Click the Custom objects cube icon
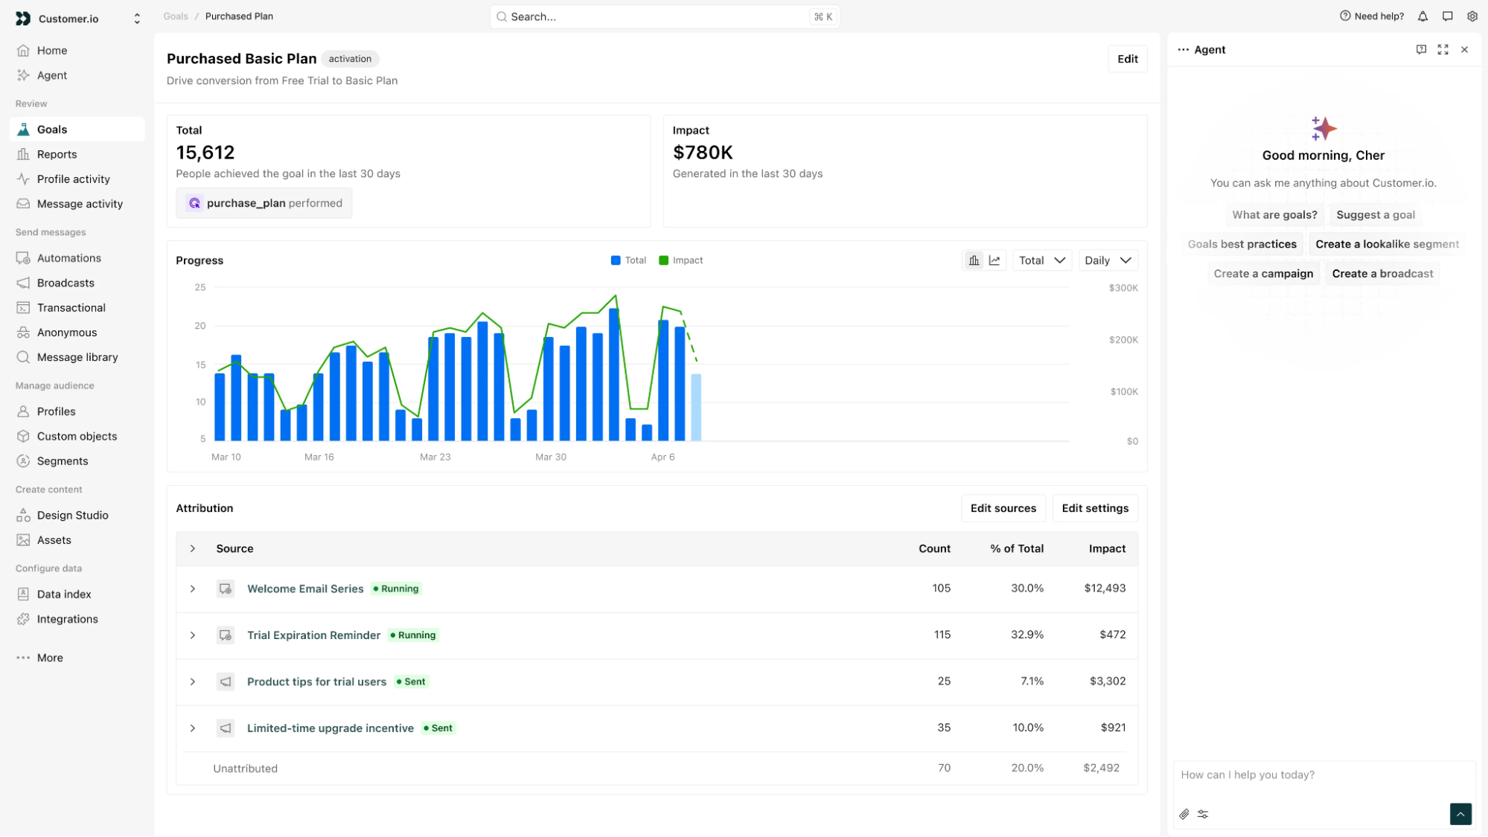This screenshot has height=837, width=1488. [x=23, y=436]
